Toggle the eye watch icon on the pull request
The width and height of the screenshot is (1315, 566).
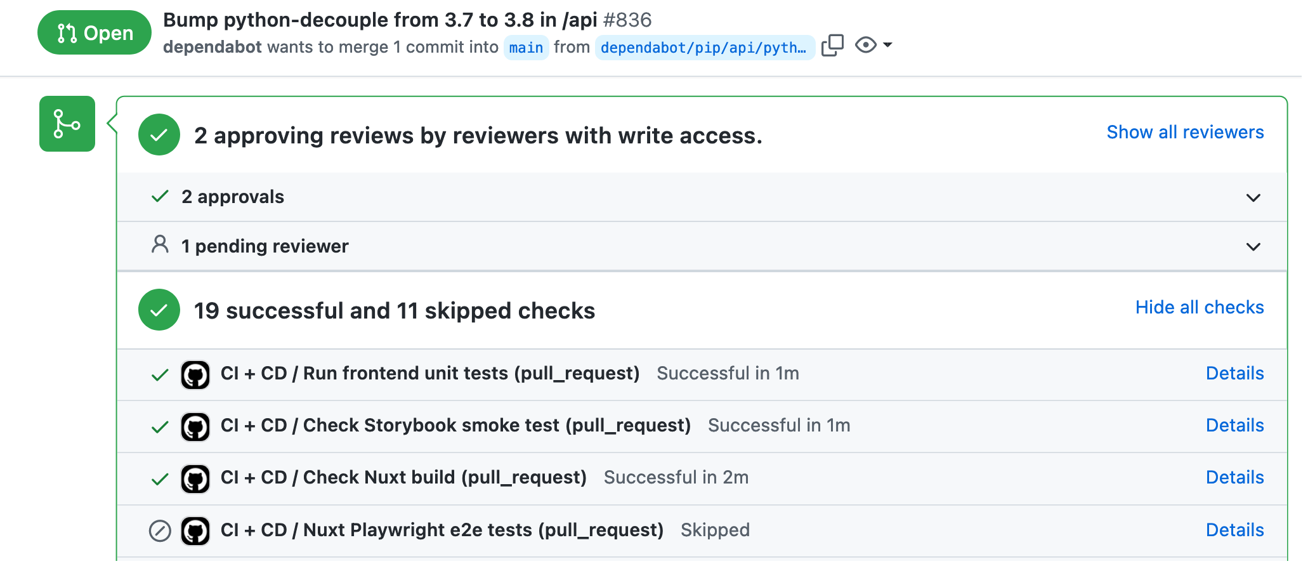click(867, 44)
